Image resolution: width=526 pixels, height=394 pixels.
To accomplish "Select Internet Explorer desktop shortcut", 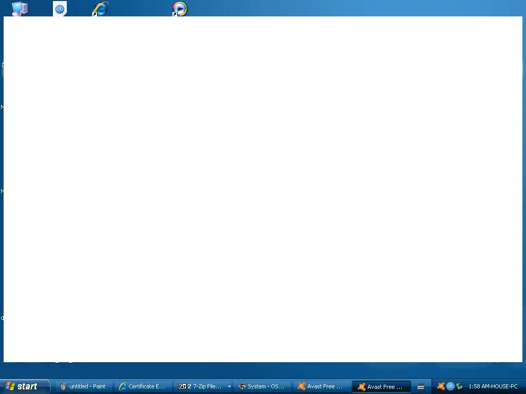I will [x=100, y=8].
